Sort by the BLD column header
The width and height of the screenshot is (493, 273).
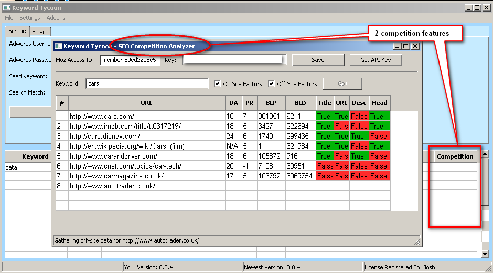tap(301, 103)
